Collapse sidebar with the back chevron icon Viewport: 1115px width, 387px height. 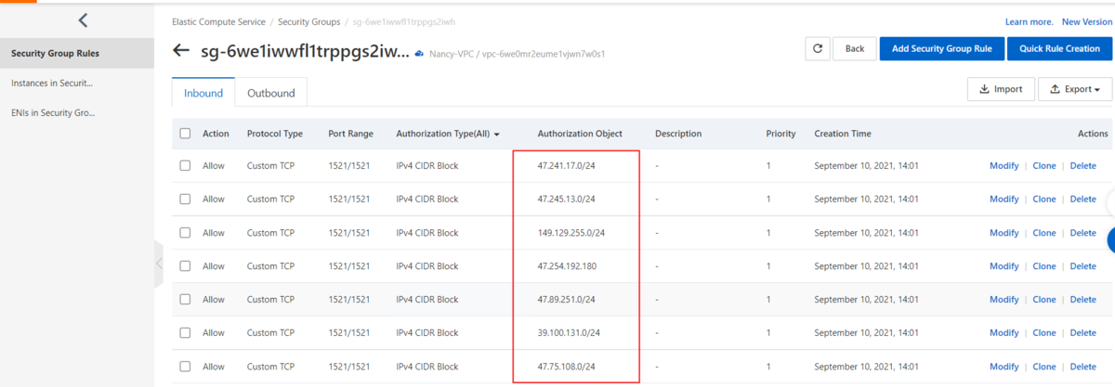click(83, 19)
